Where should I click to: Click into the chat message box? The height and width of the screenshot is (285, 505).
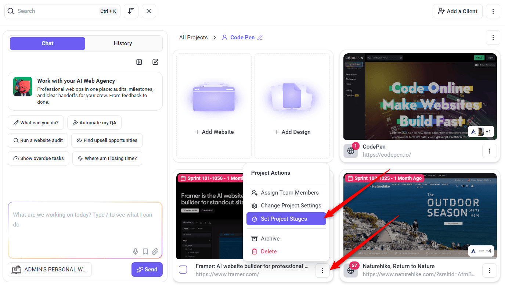pos(85,230)
